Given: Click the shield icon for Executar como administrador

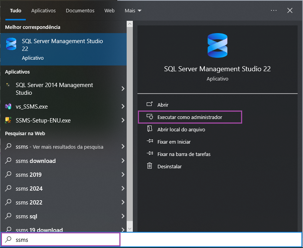Looking at the screenshot, I should point(150,117).
